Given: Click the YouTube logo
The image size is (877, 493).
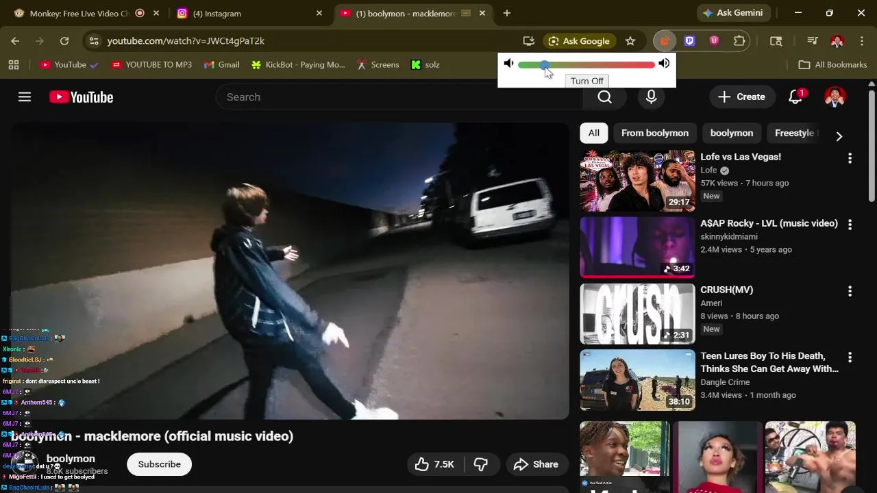Looking at the screenshot, I should pyautogui.click(x=81, y=97).
